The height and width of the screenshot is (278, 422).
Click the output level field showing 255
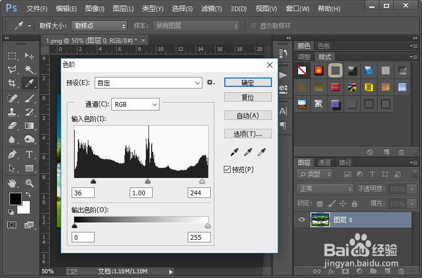tap(199, 237)
